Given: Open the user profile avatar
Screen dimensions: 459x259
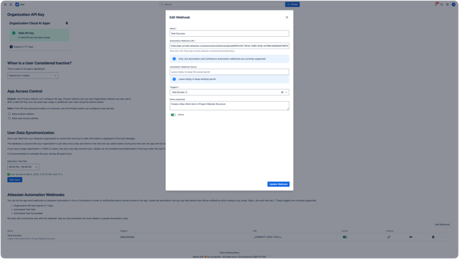Looking at the screenshot, I should [x=454, y=4].
